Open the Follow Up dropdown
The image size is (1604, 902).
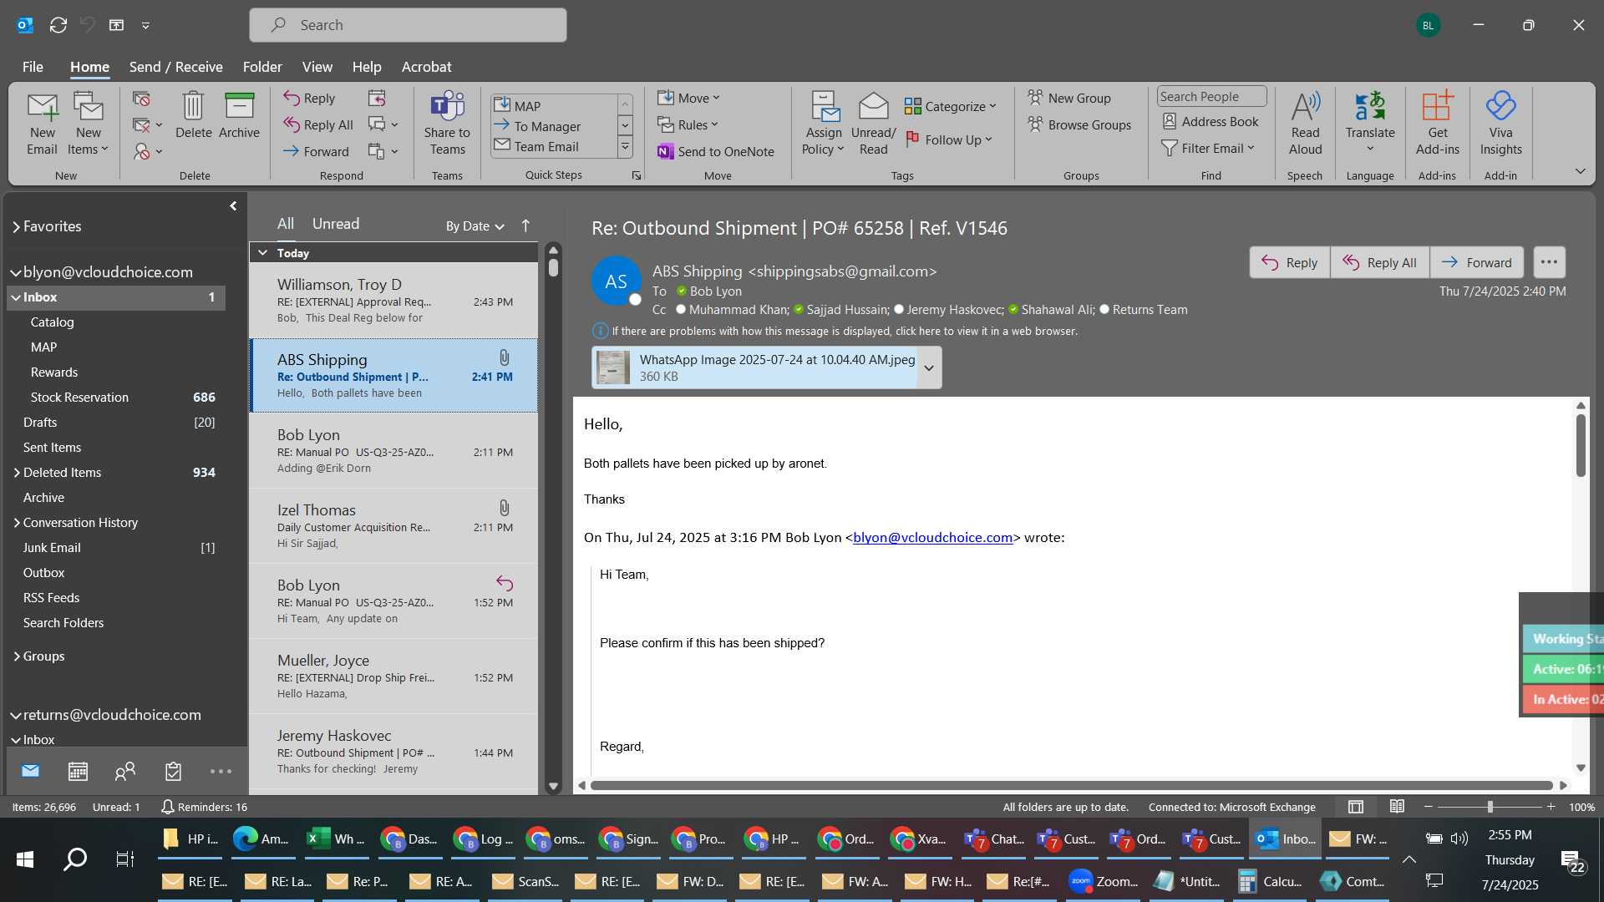(x=949, y=139)
